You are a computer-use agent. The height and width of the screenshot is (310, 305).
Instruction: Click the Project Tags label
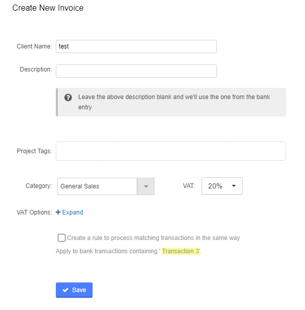34,151
